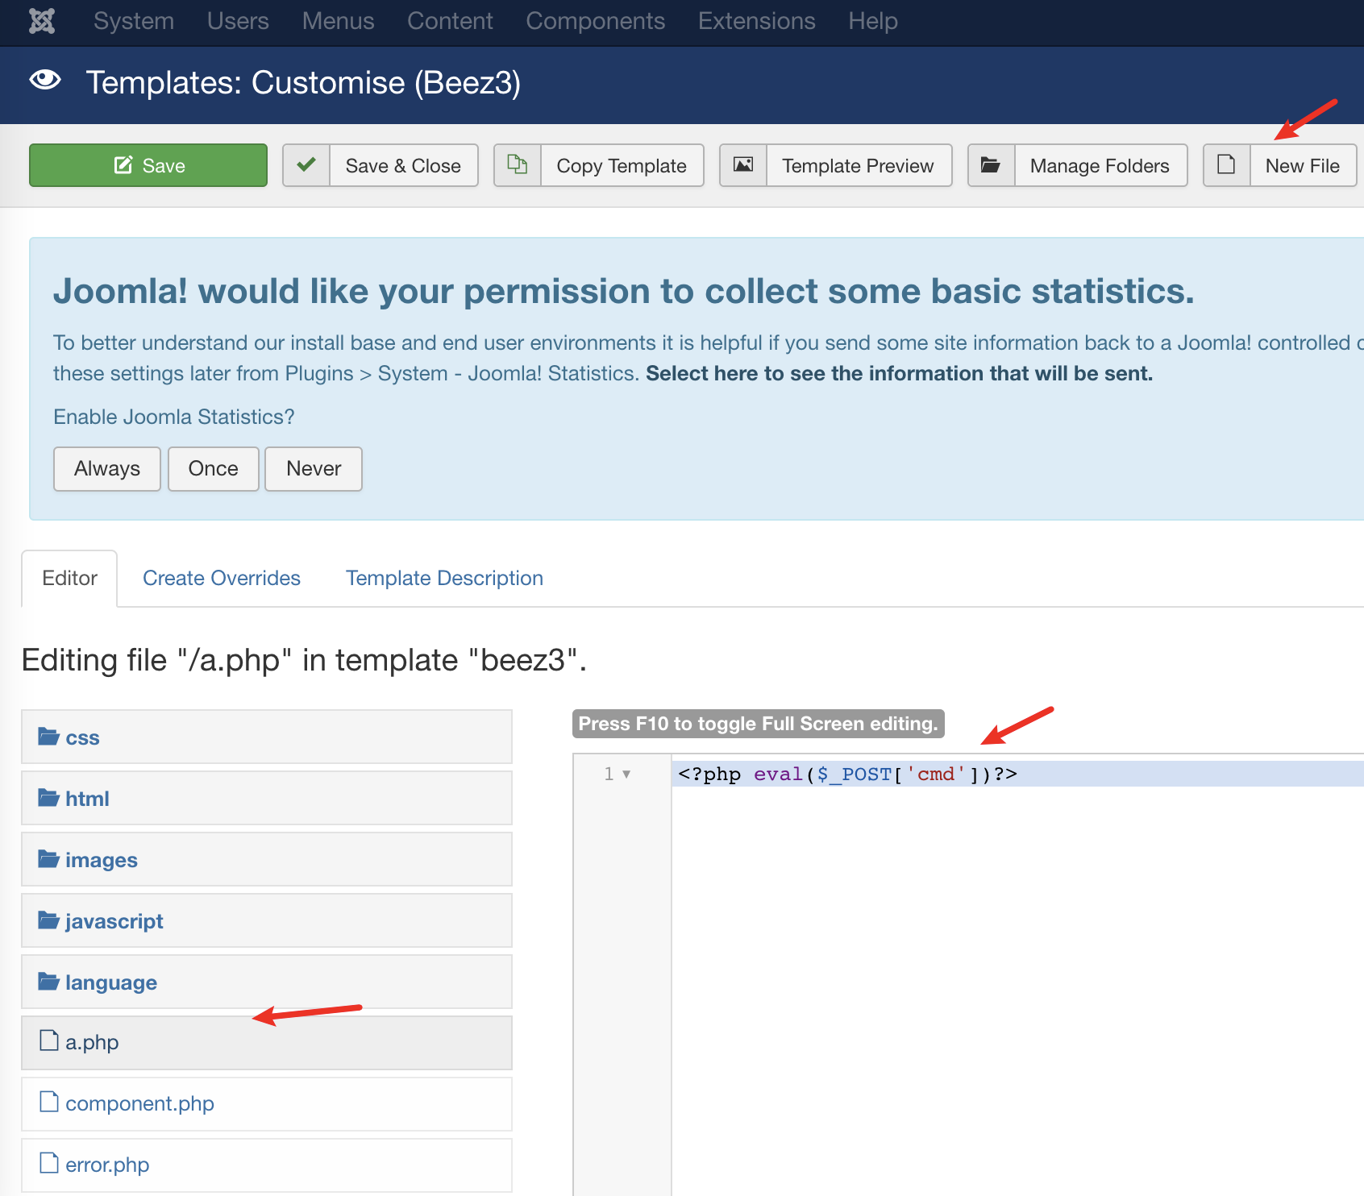The image size is (1364, 1196).
Task: Click the error.php file icon
Action: click(x=49, y=1164)
